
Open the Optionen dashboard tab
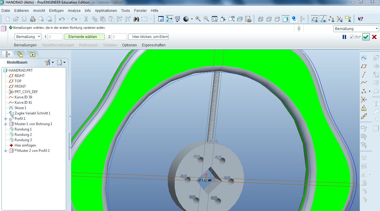129,45
